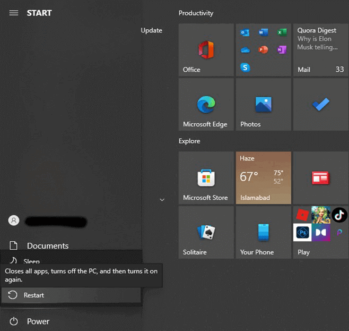Open the Office tile
The width and height of the screenshot is (349, 331).
[x=206, y=50]
